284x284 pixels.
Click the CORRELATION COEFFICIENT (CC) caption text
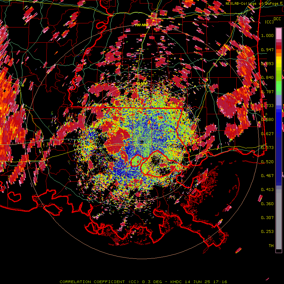pyautogui.click(x=99, y=282)
